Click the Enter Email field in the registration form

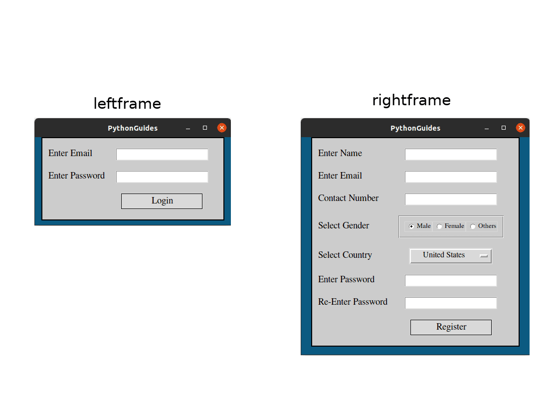450,177
